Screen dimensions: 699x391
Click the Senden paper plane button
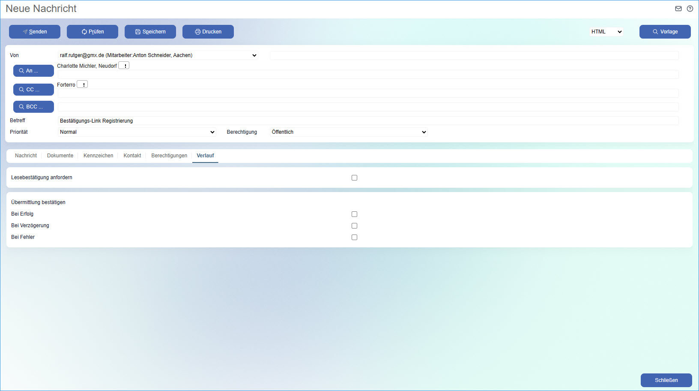pos(35,32)
